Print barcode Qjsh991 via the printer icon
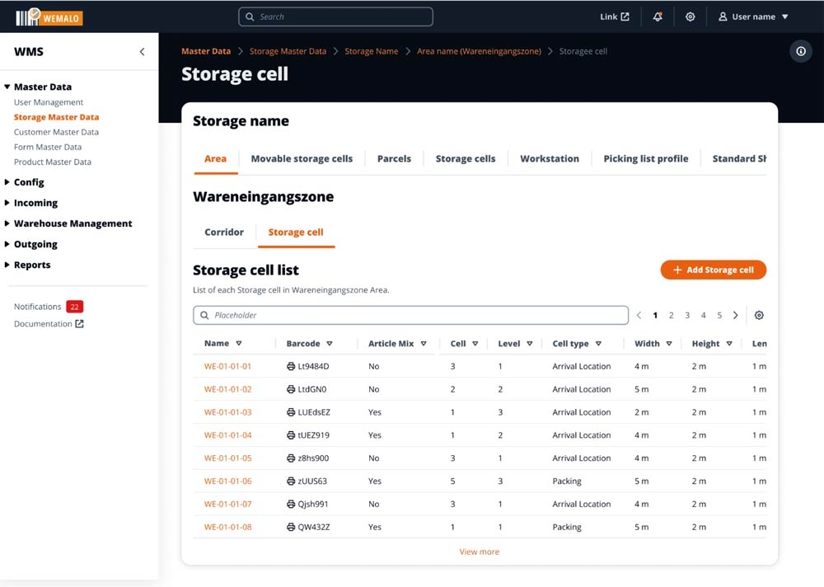 point(291,504)
